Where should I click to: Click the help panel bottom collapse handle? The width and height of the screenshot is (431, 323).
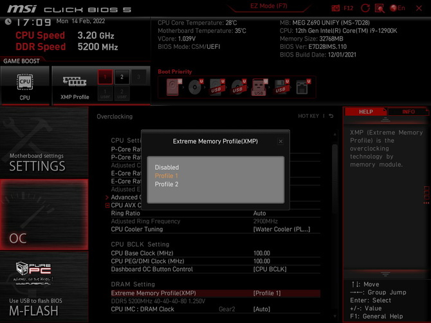pos(385,274)
